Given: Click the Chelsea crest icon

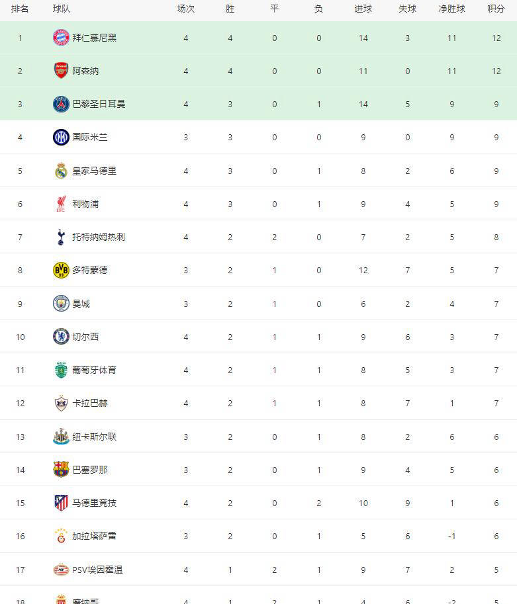Looking at the screenshot, I should click(x=61, y=337).
